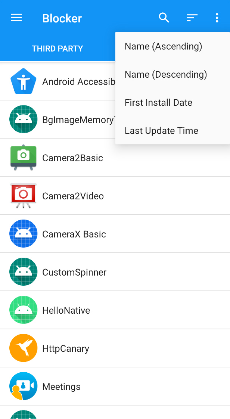Image resolution: width=230 pixels, height=419 pixels.
Task: Click the Android Accessibility pentagon icon
Action: pyautogui.click(x=23, y=81)
